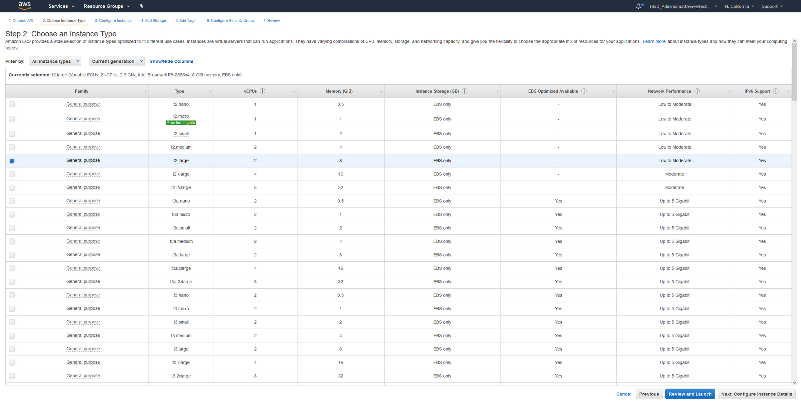Click the Review and Launch button

[690, 394]
